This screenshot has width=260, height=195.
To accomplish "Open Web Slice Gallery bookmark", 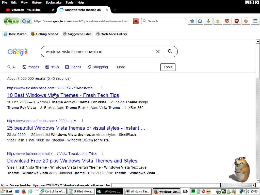I will tap(111, 34).
